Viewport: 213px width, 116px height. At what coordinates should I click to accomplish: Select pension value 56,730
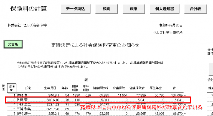pyautogui.click(x=159, y=96)
